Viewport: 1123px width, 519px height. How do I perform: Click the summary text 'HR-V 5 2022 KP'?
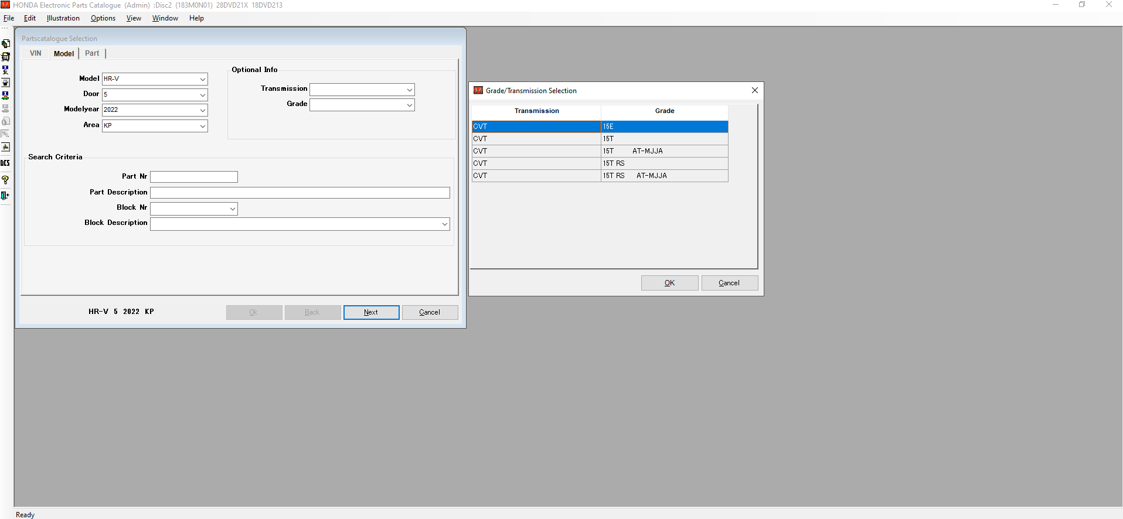point(121,312)
